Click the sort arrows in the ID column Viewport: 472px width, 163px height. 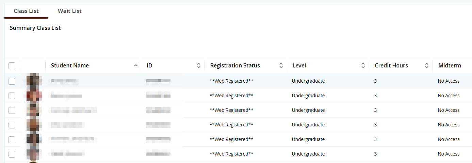[x=199, y=65]
